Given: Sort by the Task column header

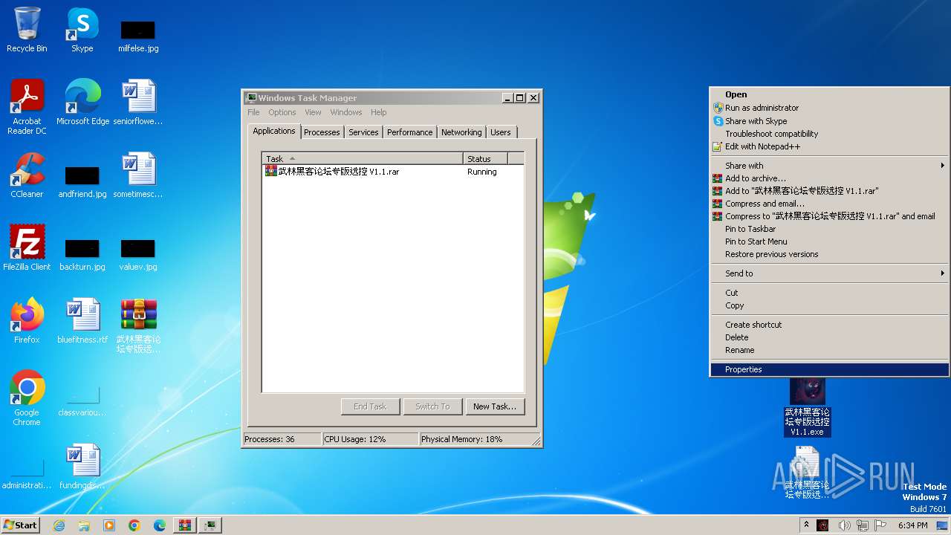Looking at the screenshot, I should click(363, 158).
